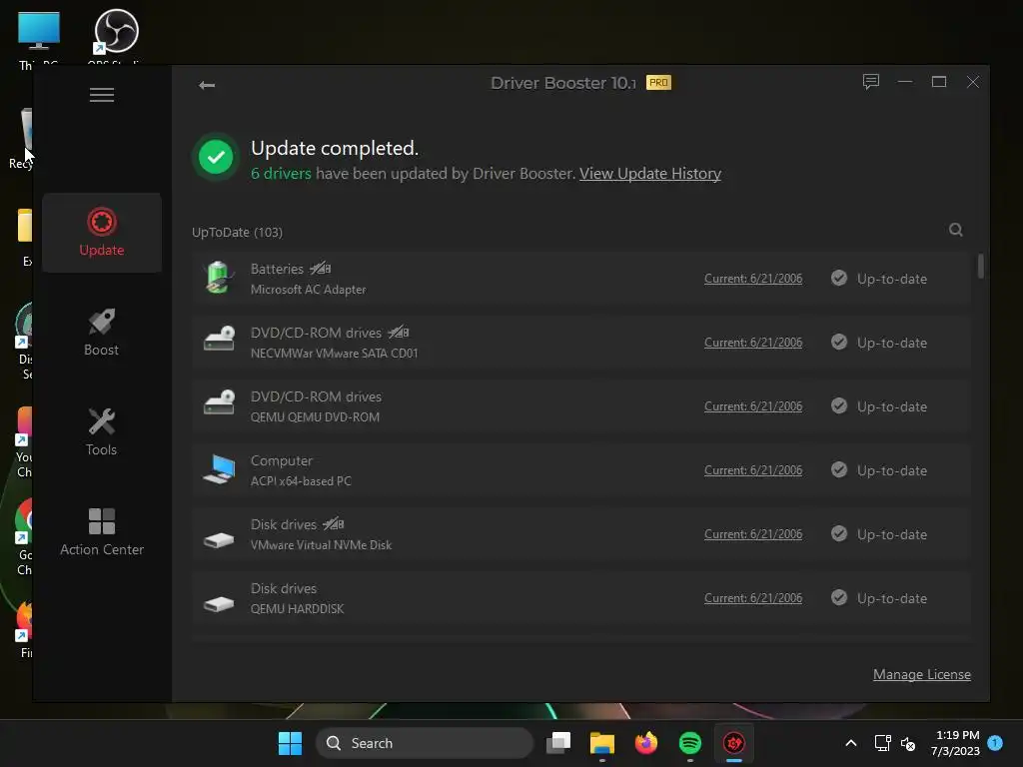Click the muted volume tray icon

[907, 743]
